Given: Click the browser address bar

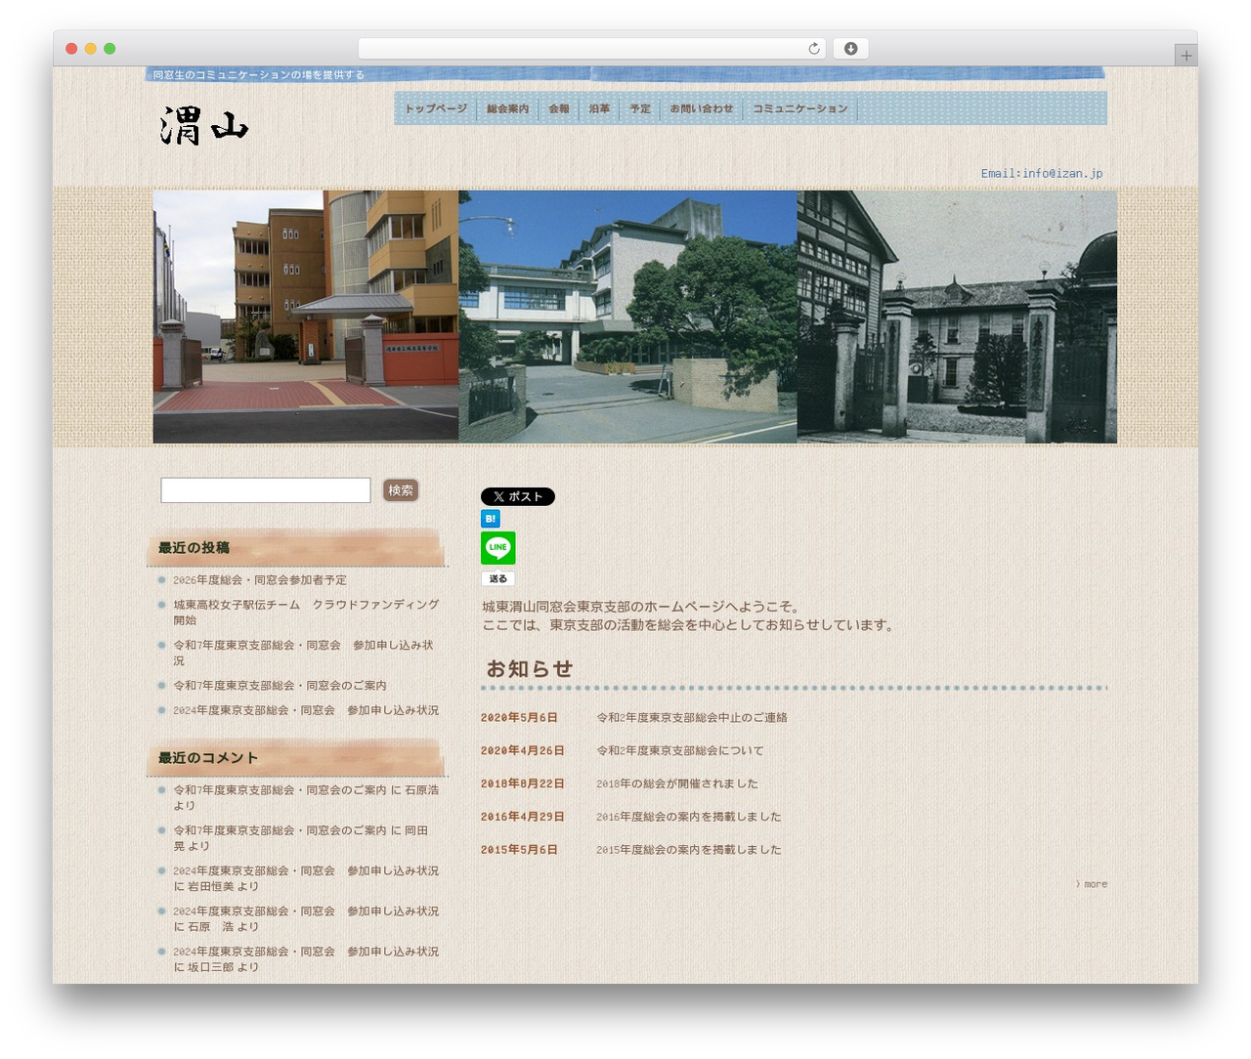Looking at the screenshot, I should 592,49.
